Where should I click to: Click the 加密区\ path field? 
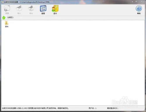pos(76,18)
